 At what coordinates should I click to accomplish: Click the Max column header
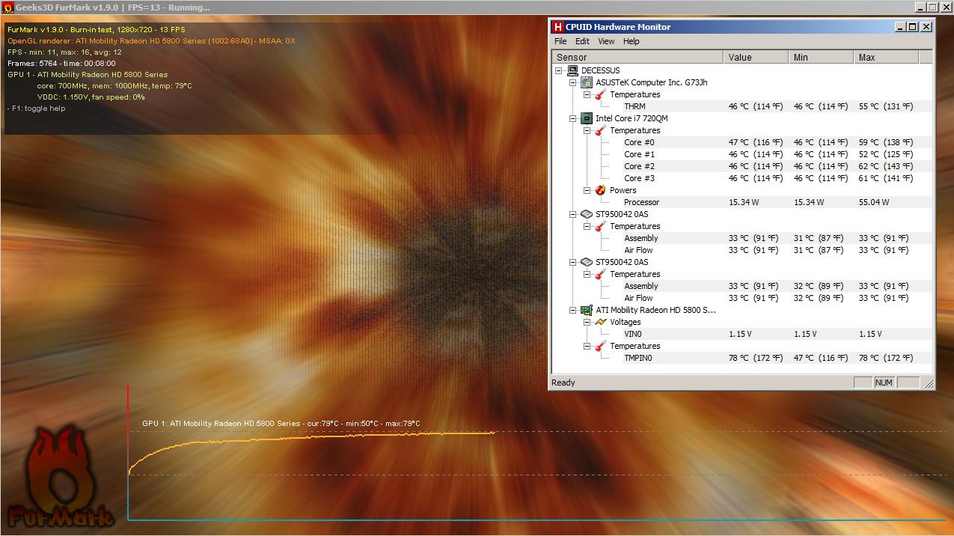[886, 57]
